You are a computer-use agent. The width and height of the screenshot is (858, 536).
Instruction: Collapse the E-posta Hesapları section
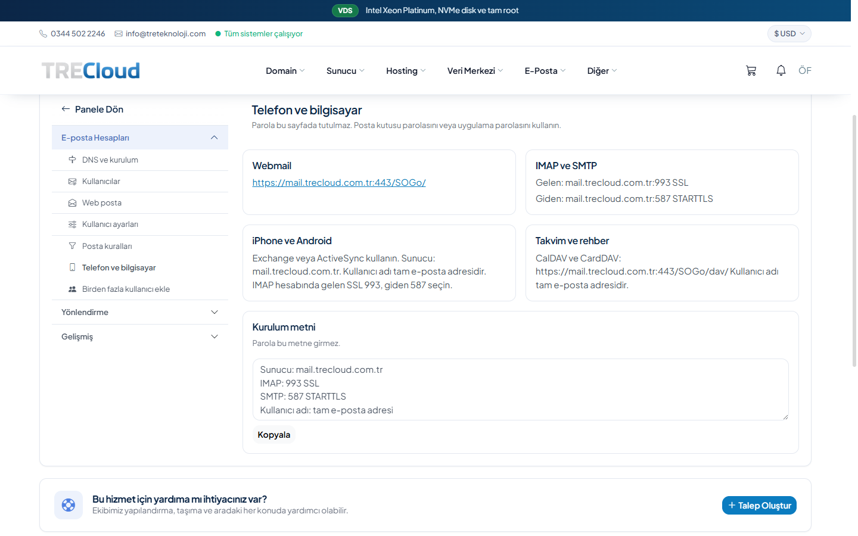(x=140, y=138)
